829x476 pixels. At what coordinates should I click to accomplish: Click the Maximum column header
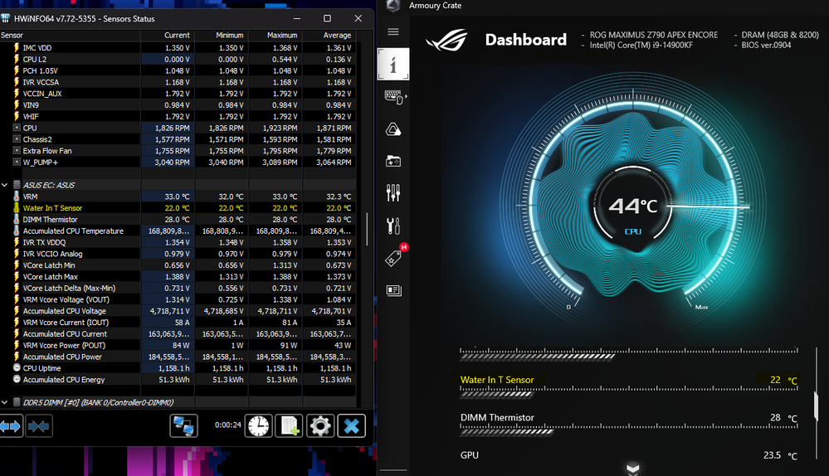point(276,36)
